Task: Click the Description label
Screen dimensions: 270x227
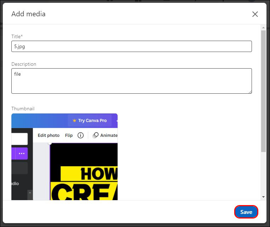Action: 24,64
